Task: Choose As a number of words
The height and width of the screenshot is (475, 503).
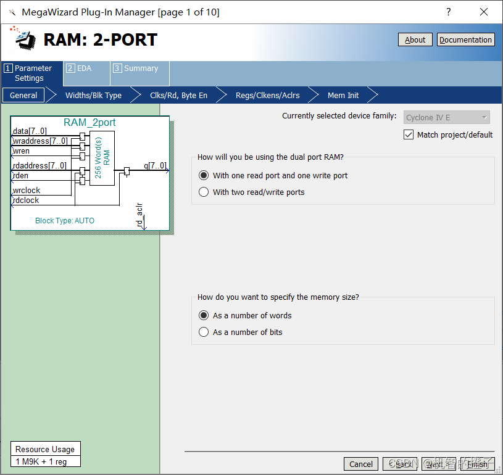Action: [204, 316]
